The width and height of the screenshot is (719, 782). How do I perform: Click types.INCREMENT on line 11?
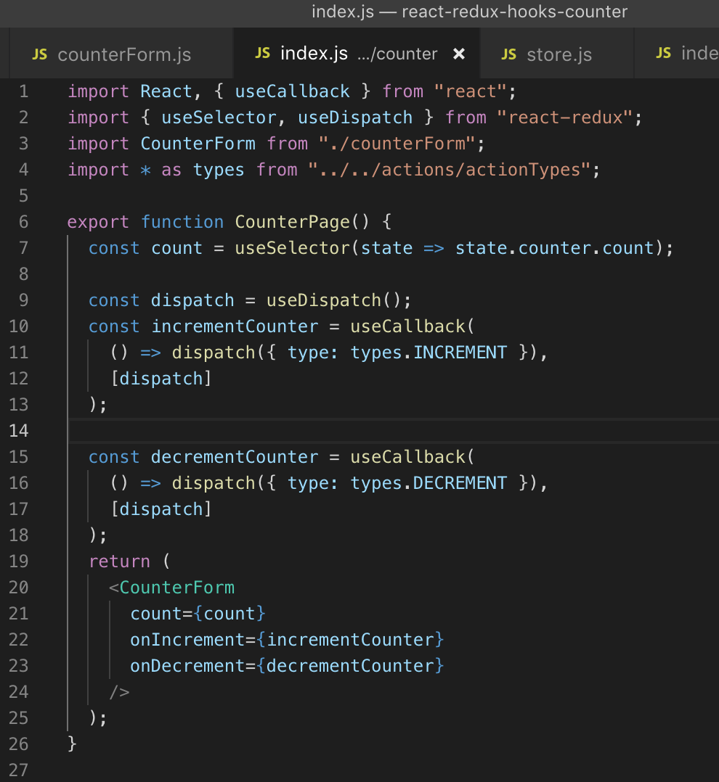[x=428, y=353]
